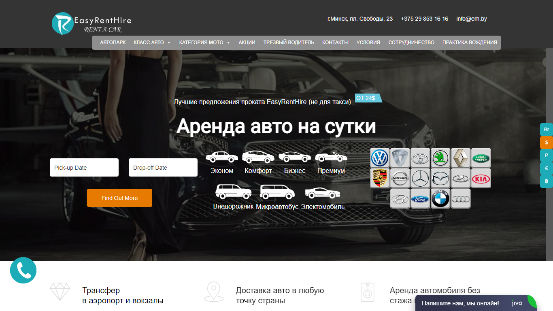
Task: Expand the КЛАСС АВТО dropdown arrow
Action: (169, 43)
